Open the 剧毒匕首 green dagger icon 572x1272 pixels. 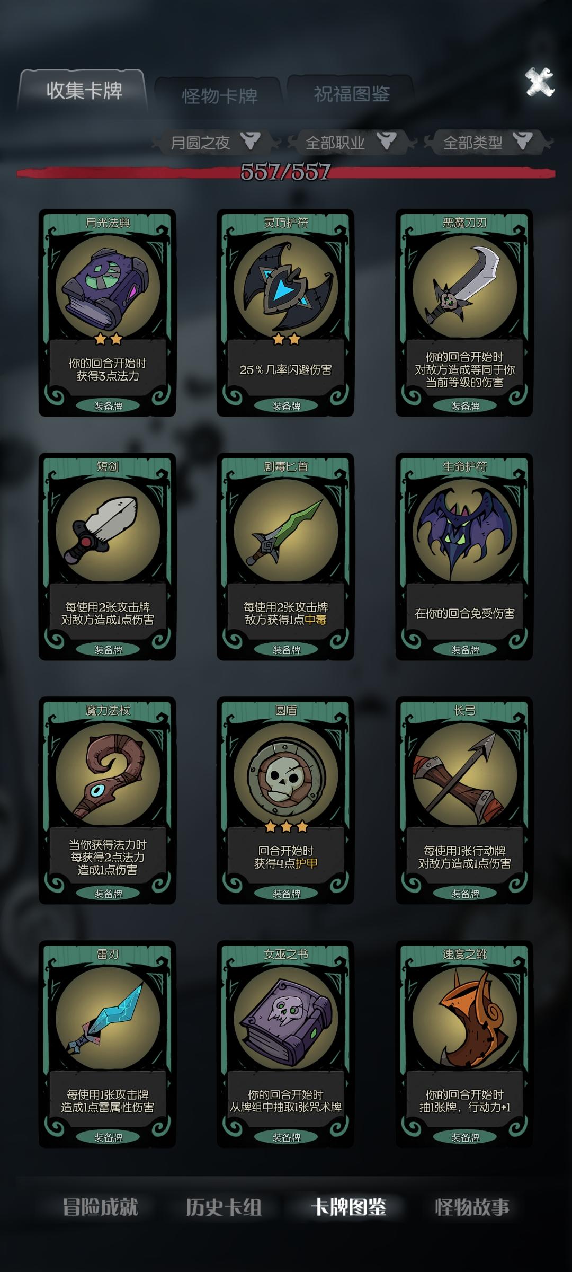(x=286, y=531)
